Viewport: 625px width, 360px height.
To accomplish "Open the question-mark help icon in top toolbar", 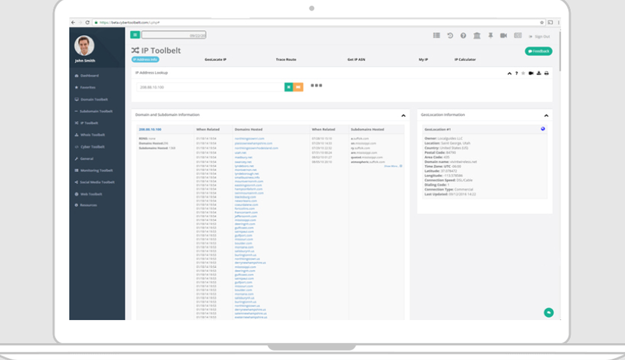I will (463, 36).
